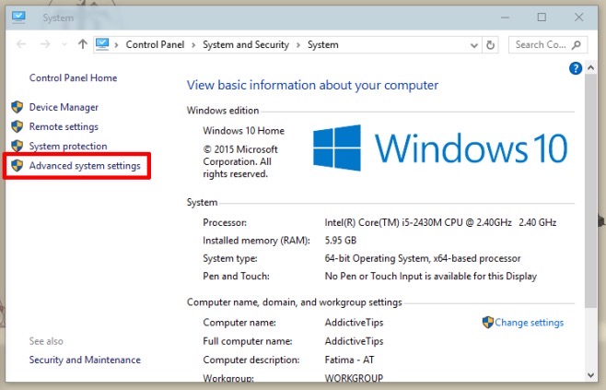Click AddictiveTips beside Computer name
The height and width of the screenshot is (390, 606).
click(354, 323)
